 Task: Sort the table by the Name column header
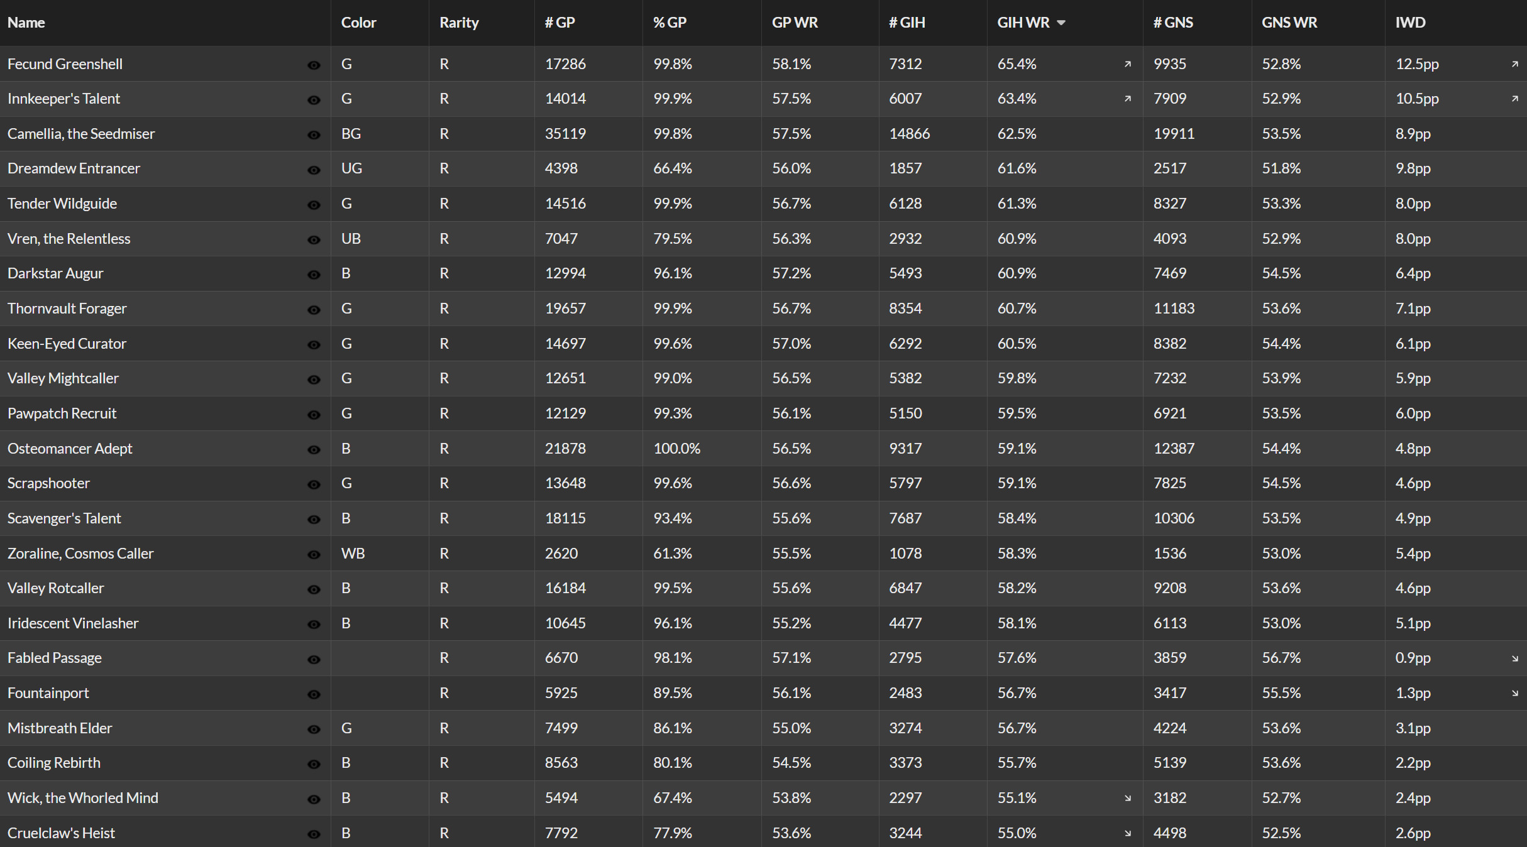click(x=26, y=23)
